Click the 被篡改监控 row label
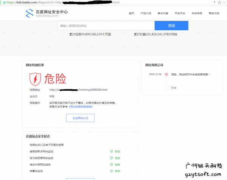Viewport: 227px width, 180px height. click(x=36, y=171)
